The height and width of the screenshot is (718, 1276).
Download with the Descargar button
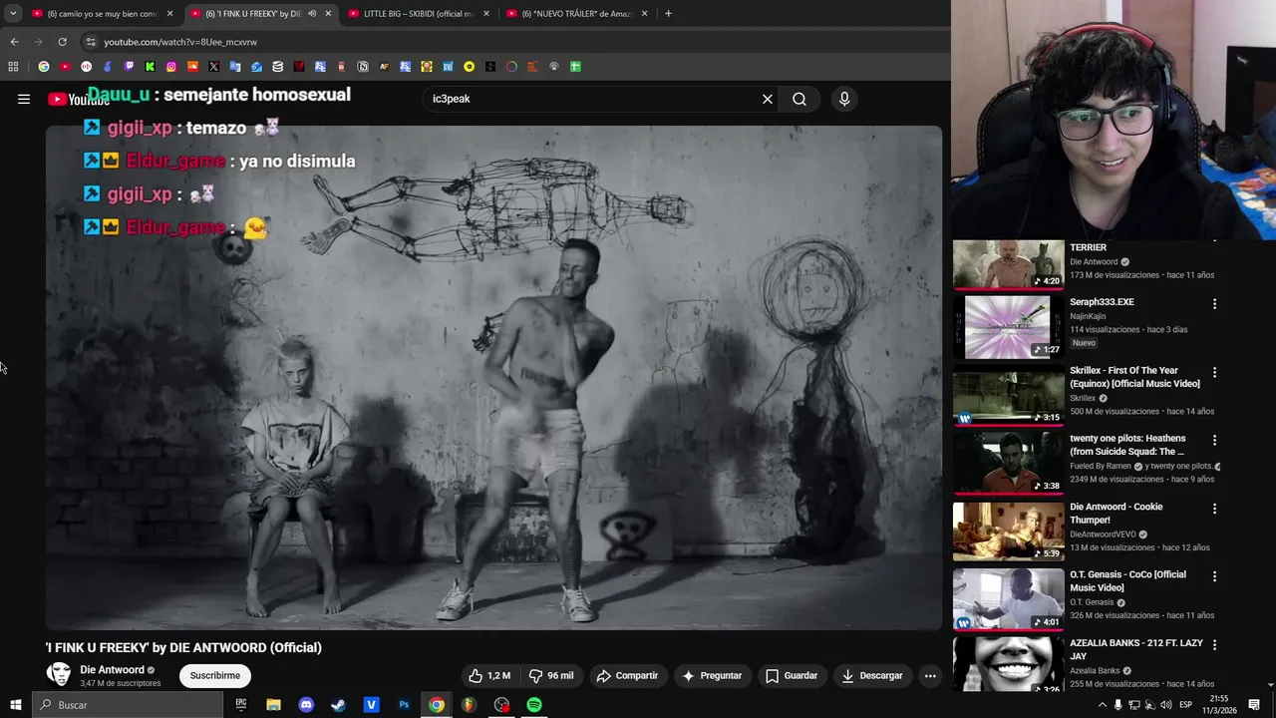point(871,675)
